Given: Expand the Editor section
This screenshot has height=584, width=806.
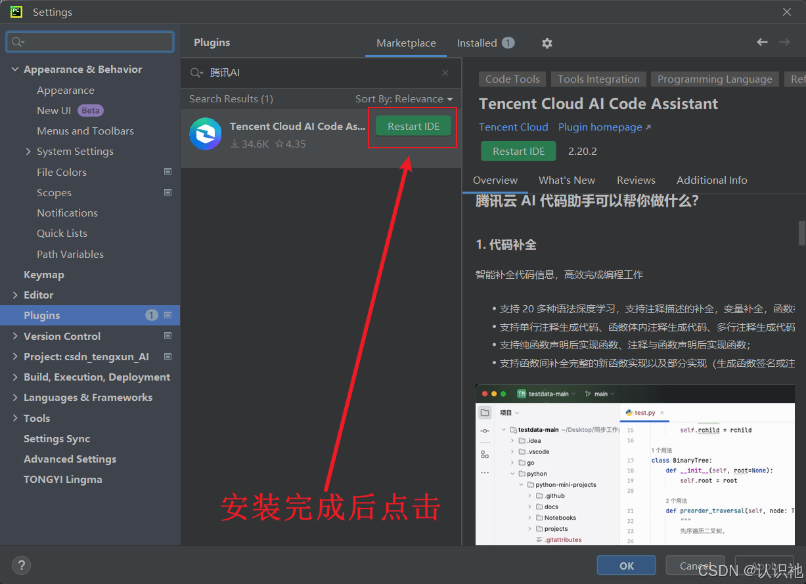Looking at the screenshot, I should click(x=15, y=295).
